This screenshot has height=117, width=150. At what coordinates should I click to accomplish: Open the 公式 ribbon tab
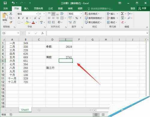click(50, 8)
